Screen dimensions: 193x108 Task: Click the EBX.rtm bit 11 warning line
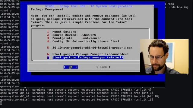coord(76,100)
